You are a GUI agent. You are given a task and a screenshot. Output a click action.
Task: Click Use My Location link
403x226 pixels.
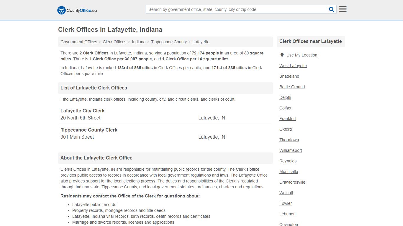coord(302,55)
